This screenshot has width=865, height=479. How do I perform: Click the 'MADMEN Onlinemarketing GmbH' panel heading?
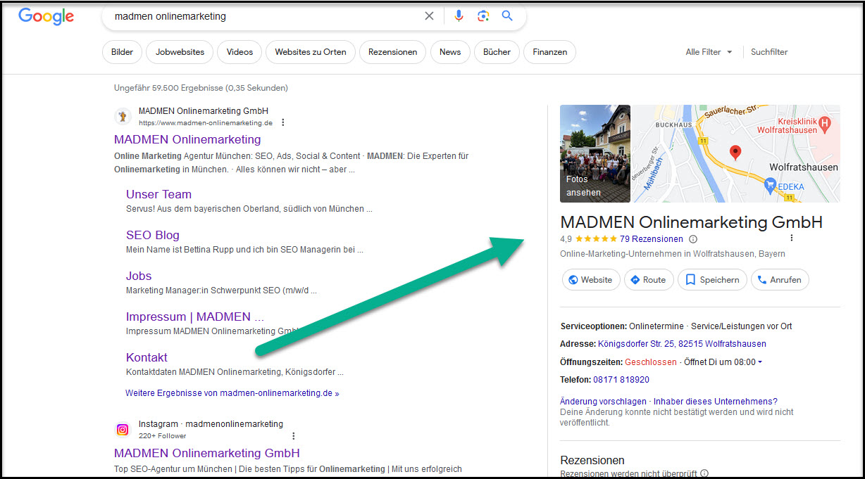point(691,222)
